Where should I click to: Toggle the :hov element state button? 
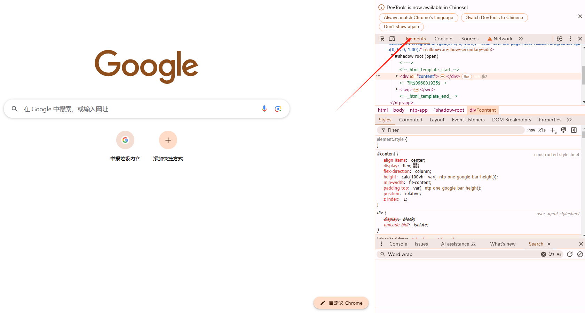pyautogui.click(x=531, y=130)
